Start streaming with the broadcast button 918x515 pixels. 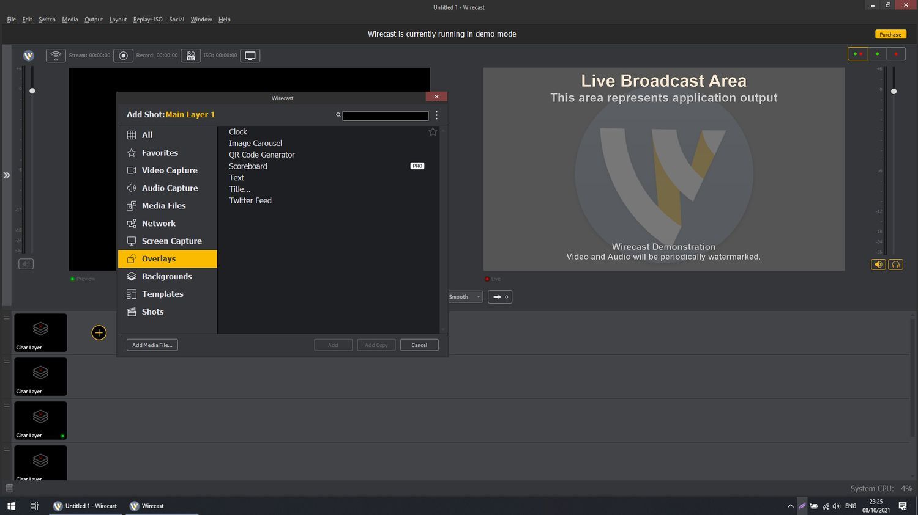click(56, 56)
